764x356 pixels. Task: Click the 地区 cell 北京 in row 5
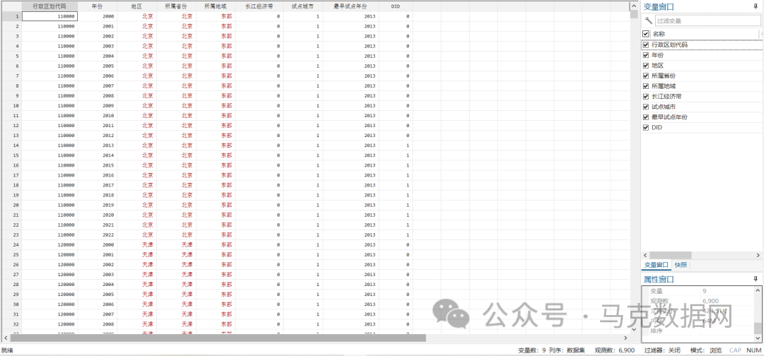(137, 56)
